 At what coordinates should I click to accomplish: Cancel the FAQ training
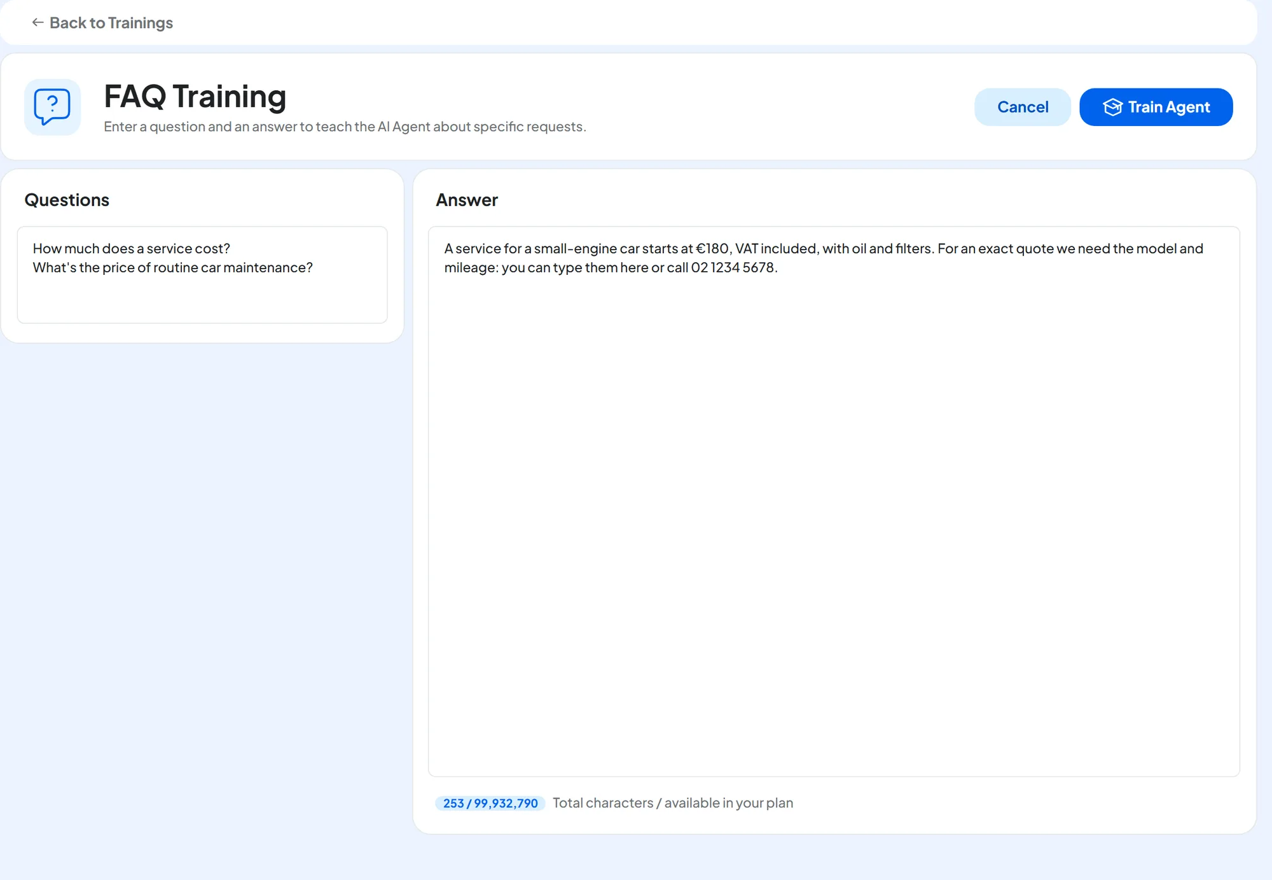[x=1022, y=107]
